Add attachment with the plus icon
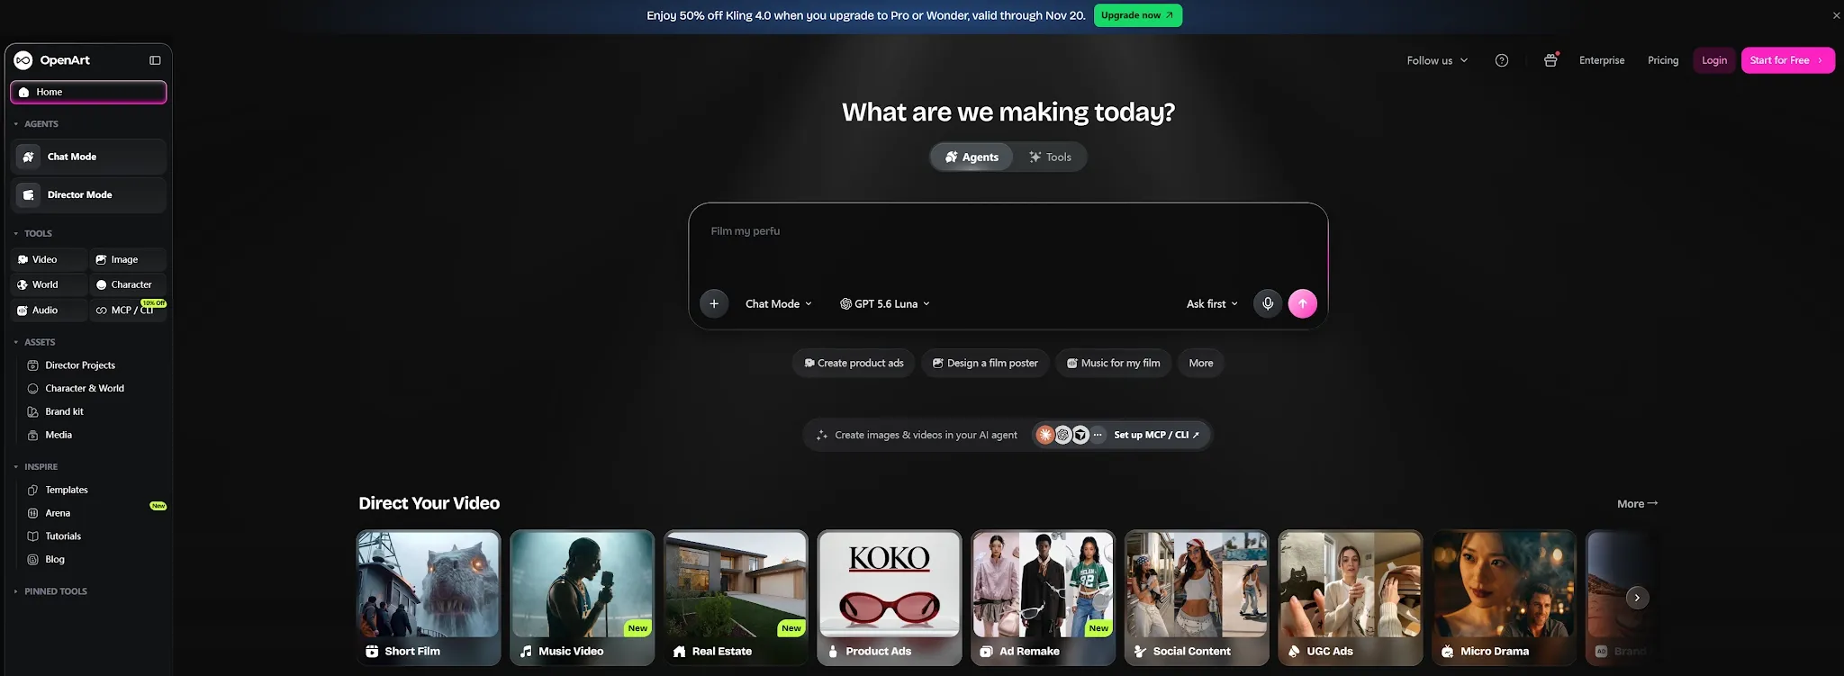 (714, 304)
